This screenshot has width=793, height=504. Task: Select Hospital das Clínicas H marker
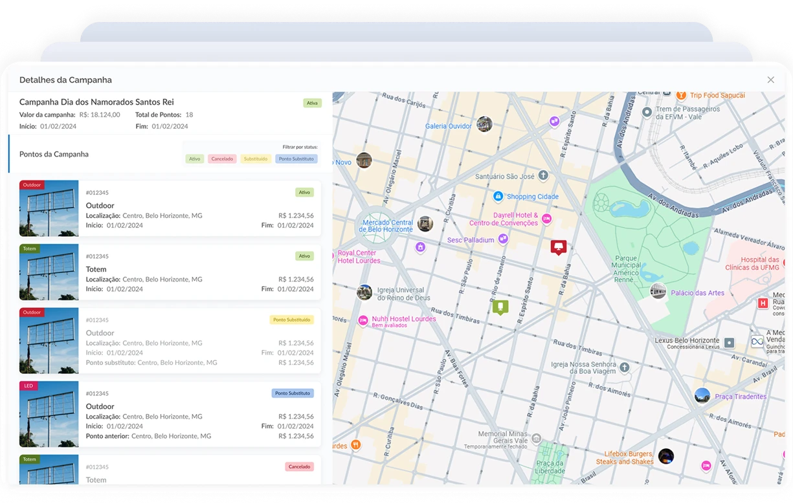click(763, 303)
